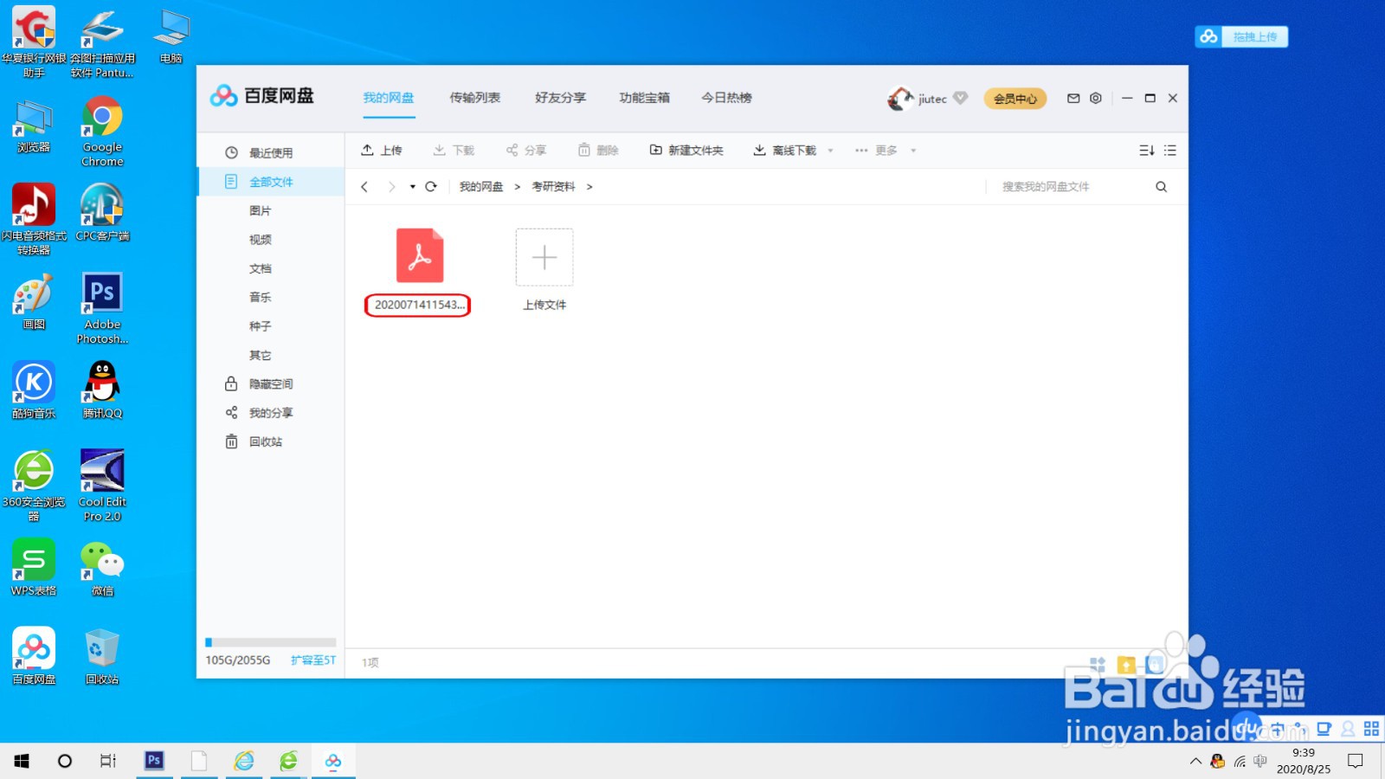Click the 分享 share icon
Image resolution: width=1385 pixels, height=779 pixels.
[514, 150]
